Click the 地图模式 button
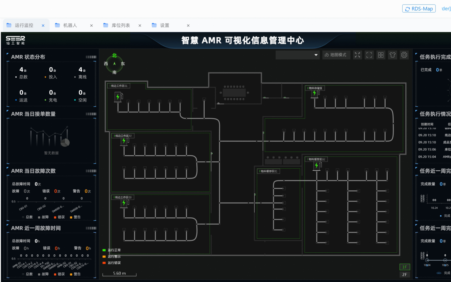 click(336, 55)
